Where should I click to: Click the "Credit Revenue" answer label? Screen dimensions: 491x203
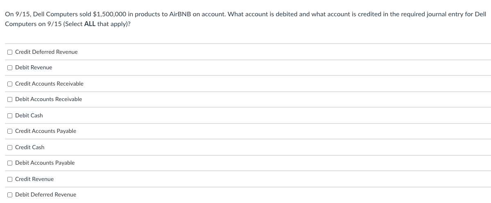point(34,179)
